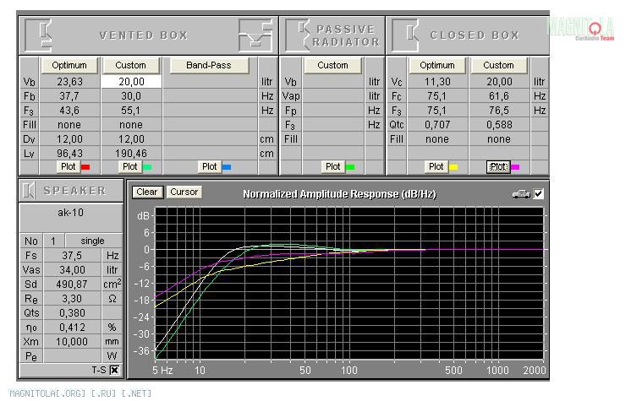Click vented Optimum Lv value 96,43
Image resolution: width=631 pixels, height=401 pixels.
coord(69,154)
